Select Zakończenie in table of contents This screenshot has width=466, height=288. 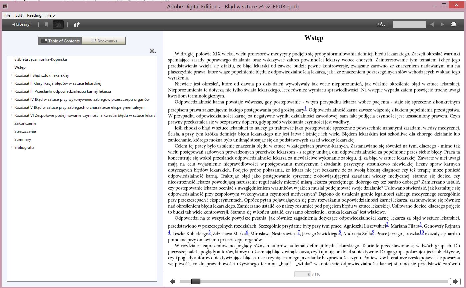[x=25, y=123]
